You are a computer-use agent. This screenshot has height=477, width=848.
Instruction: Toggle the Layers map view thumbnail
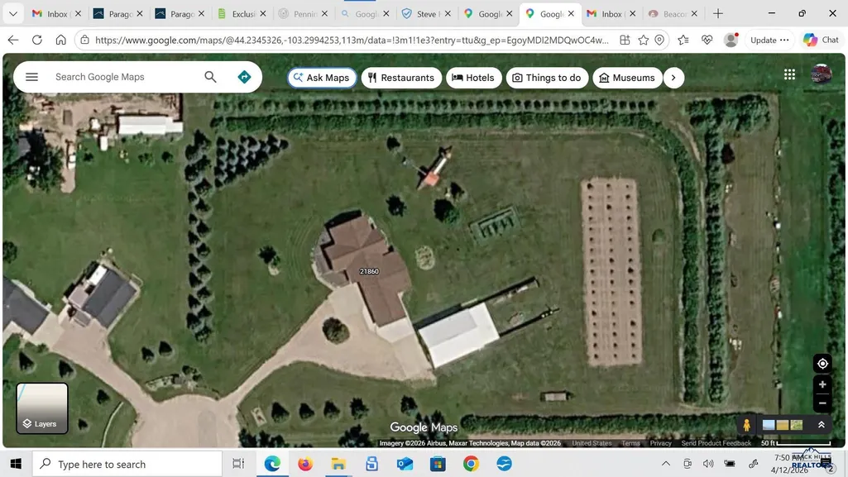[42, 408]
